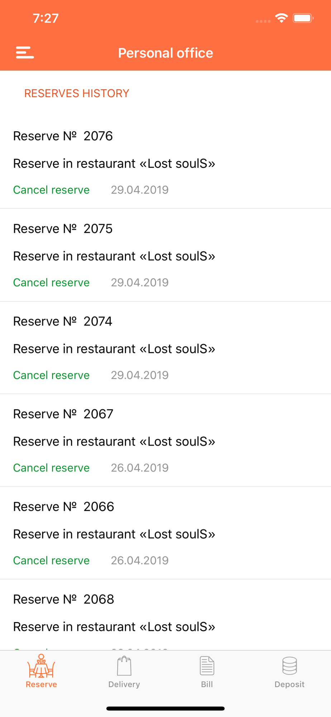The width and height of the screenshot is (331, 717).
Task: Tap the Wi-Fi status icon
Action: tap(282, 18)
